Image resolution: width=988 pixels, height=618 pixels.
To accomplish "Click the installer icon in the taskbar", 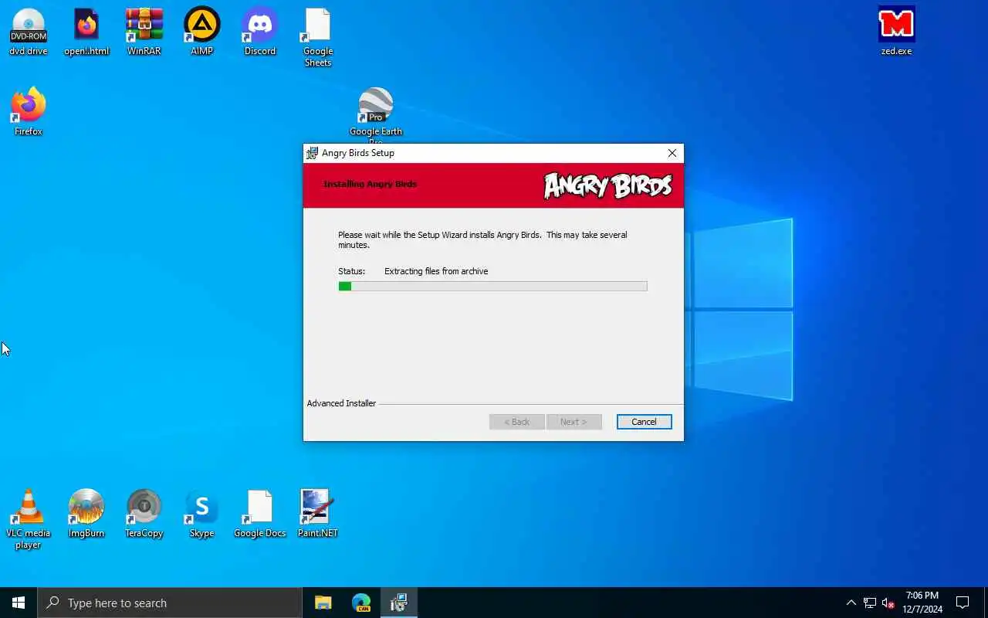I will point(398,603).
